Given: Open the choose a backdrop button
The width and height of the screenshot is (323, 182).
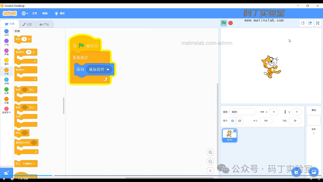Looking at the screenshot, I should (314, 172).
